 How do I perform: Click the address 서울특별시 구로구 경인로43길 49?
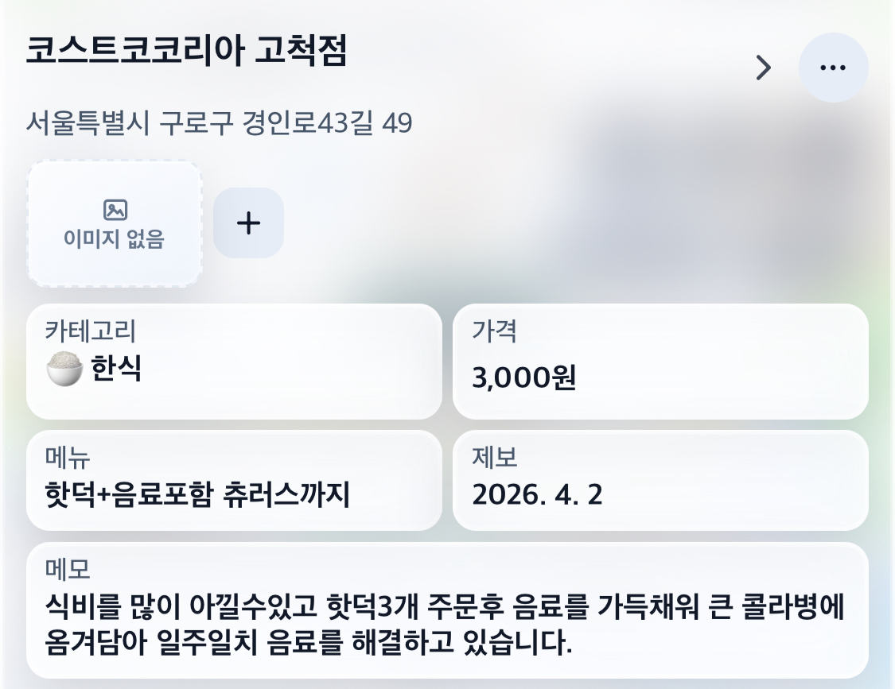click(219, 123)
